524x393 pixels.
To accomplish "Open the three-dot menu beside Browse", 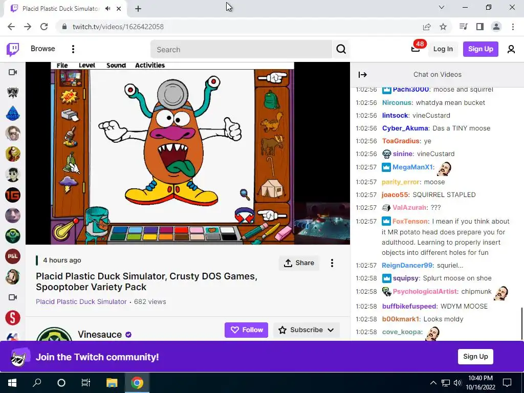I will click(x=73, y=49).
